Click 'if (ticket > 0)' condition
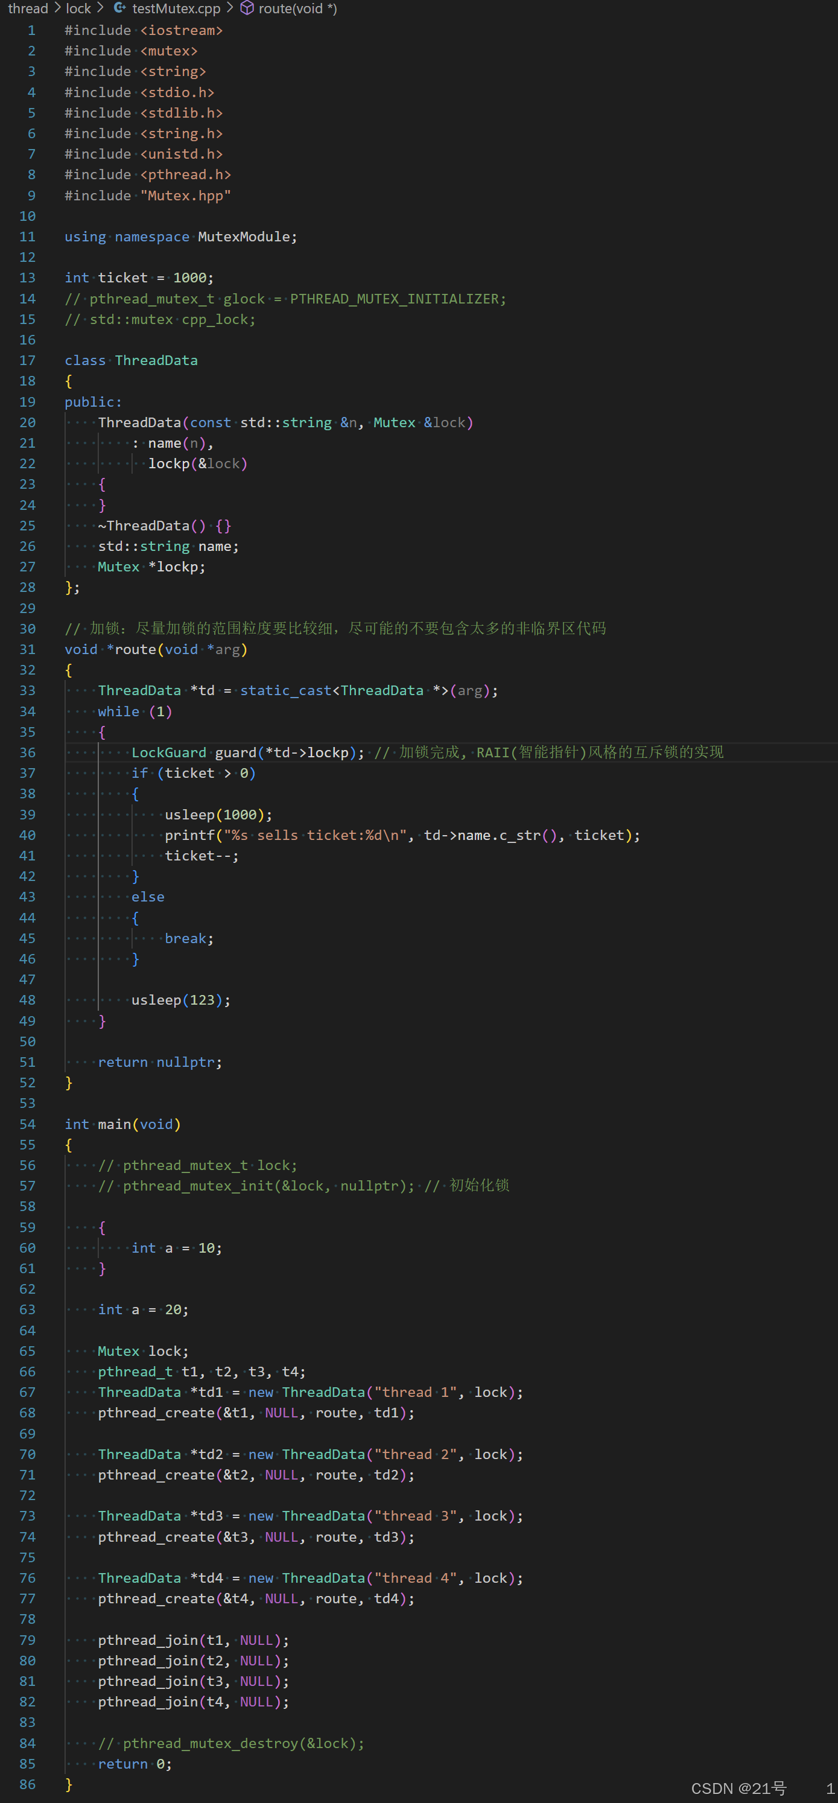838x1803 pixels. [x=194, y=774]
